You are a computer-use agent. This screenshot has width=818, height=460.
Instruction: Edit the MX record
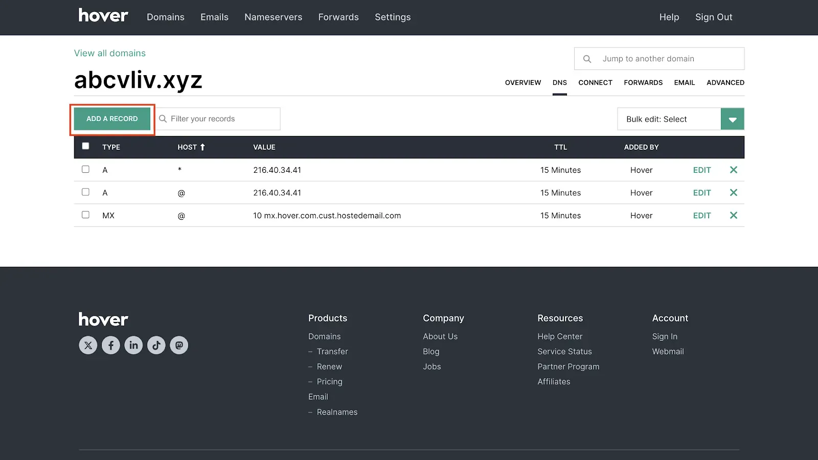[702, 216]
